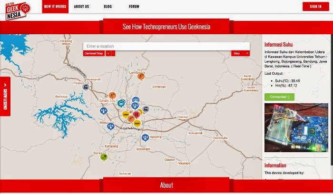Screen dimensions: 333x194
Task: Click the green Connected :) button
Action: click(280, 97)
